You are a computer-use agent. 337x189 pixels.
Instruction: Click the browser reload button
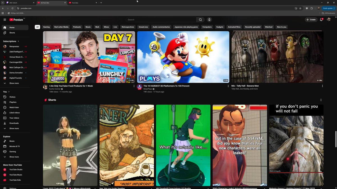12,8
